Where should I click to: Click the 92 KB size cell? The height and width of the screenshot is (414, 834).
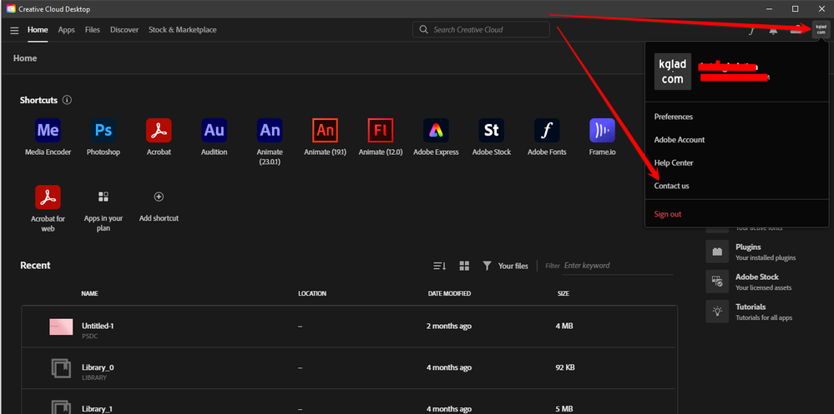pyautogui.click(x=566, y=367)
